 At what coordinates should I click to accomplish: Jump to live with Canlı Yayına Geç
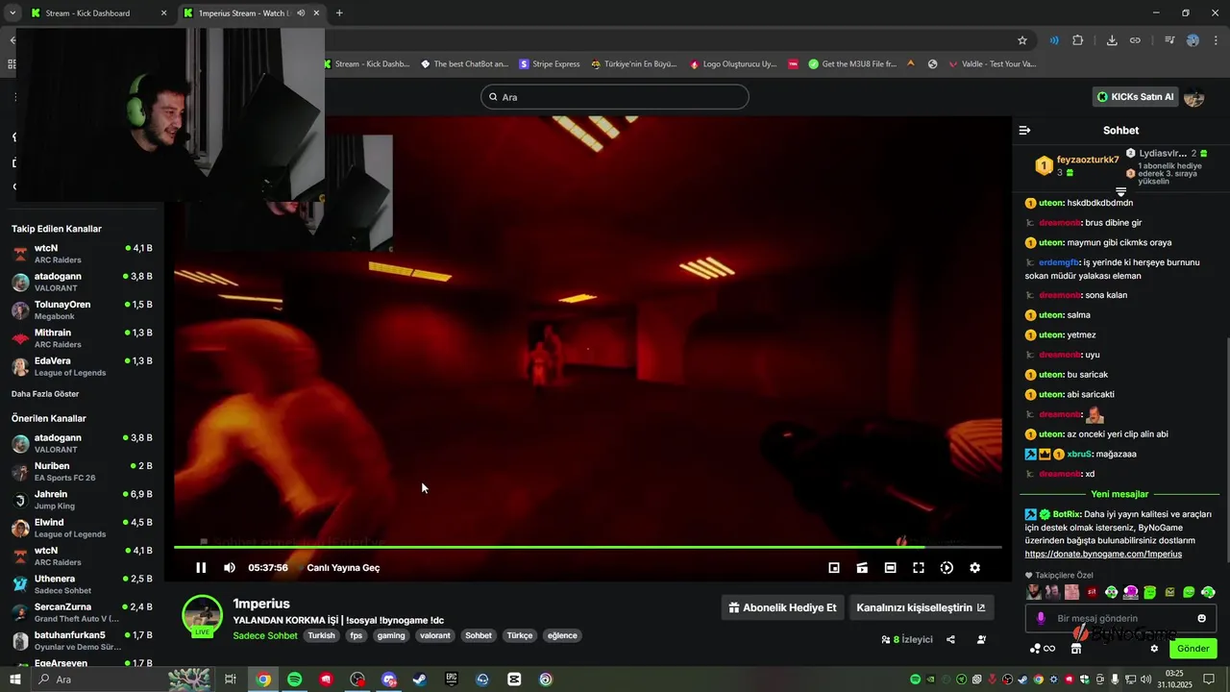tap(343, 568)
